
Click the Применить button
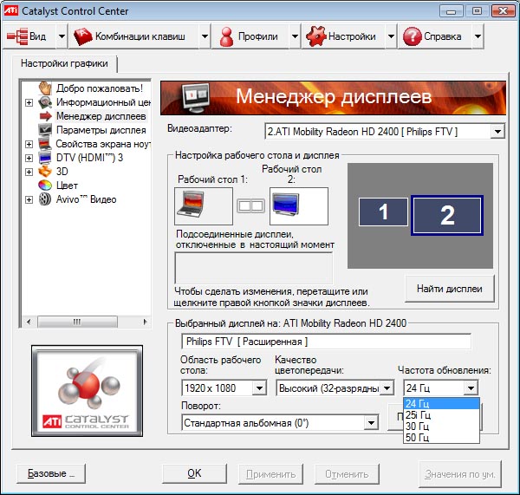pyautogui.click(x=270, y=474)
